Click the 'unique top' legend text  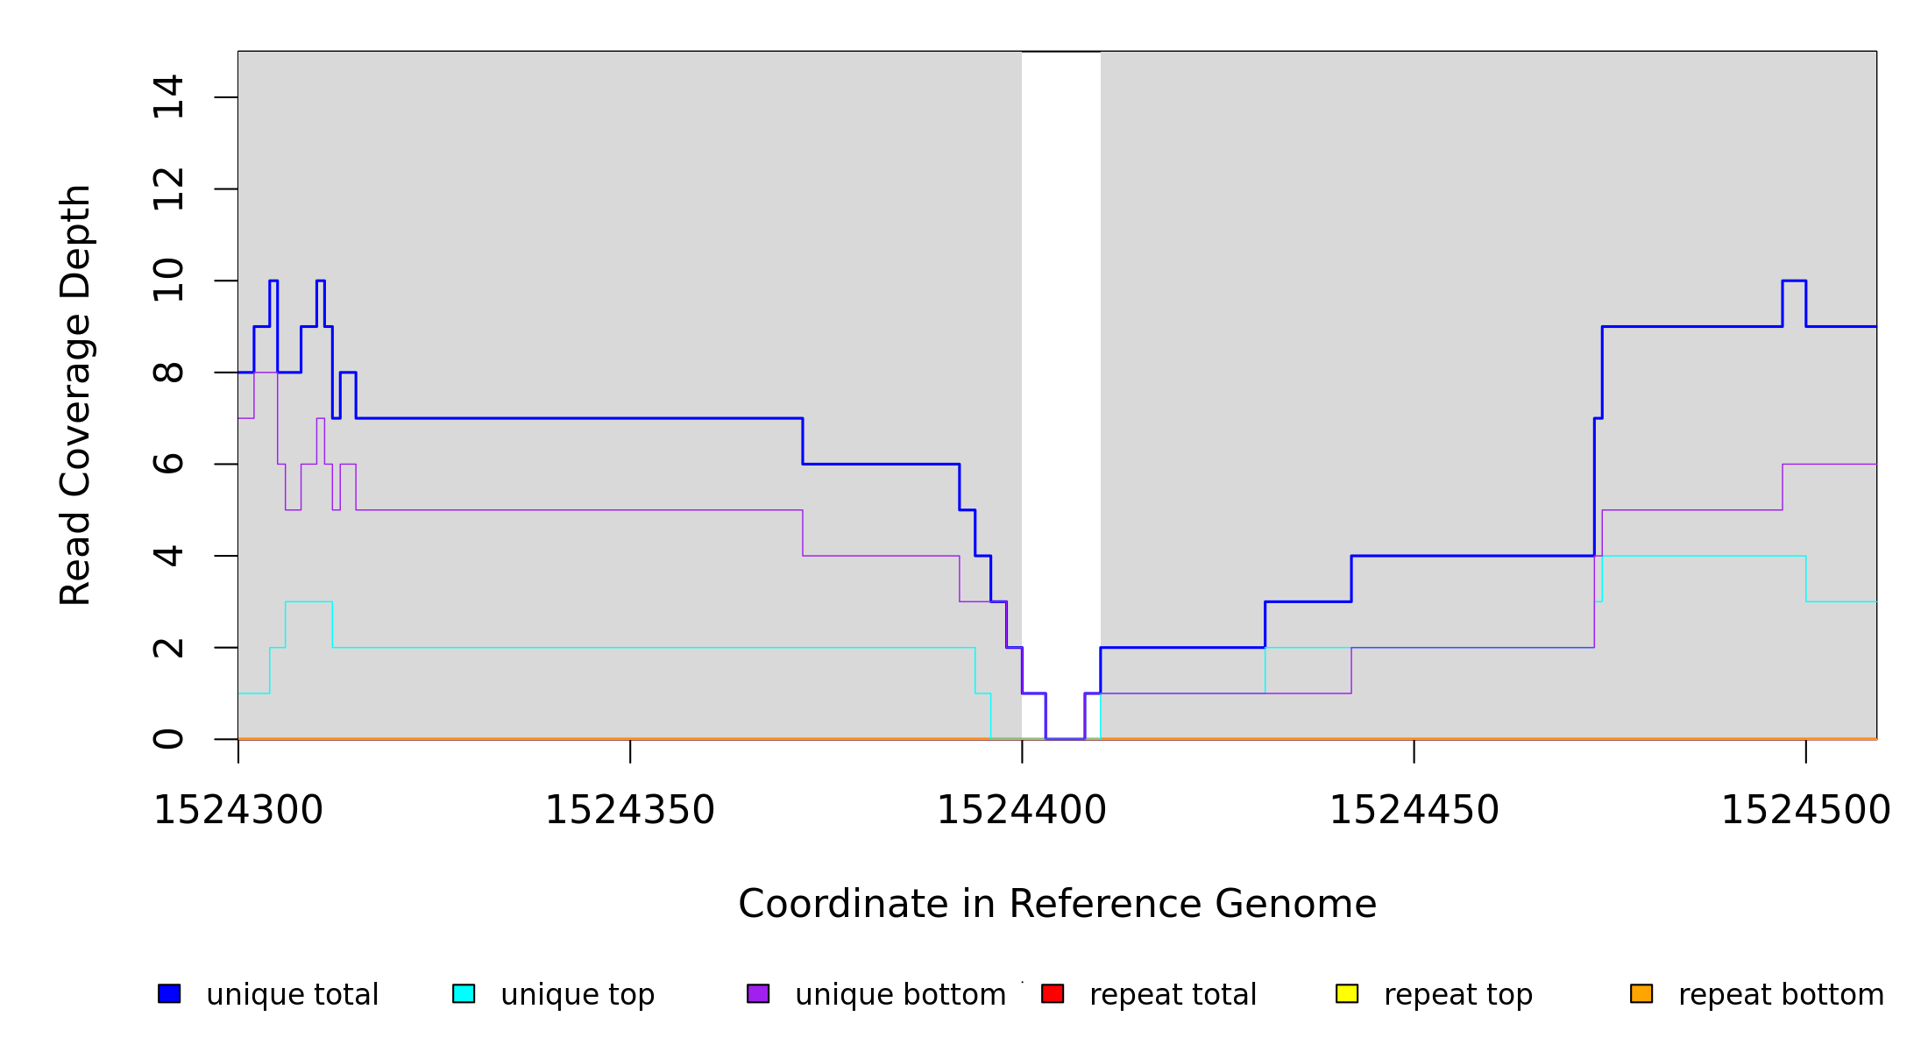(578, 995)
